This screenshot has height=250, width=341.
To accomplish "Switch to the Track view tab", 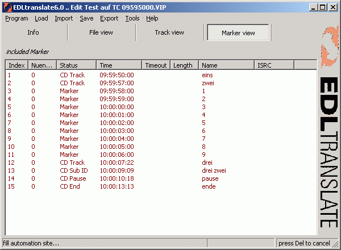I will [169, 33].
